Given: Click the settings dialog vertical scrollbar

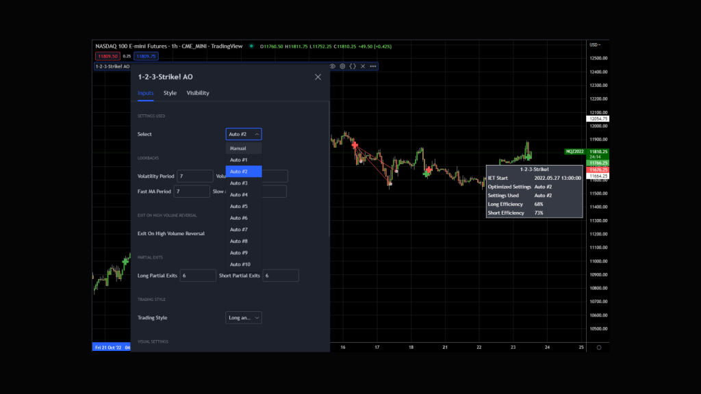Looking at the screenshot, I should [329, 170].
